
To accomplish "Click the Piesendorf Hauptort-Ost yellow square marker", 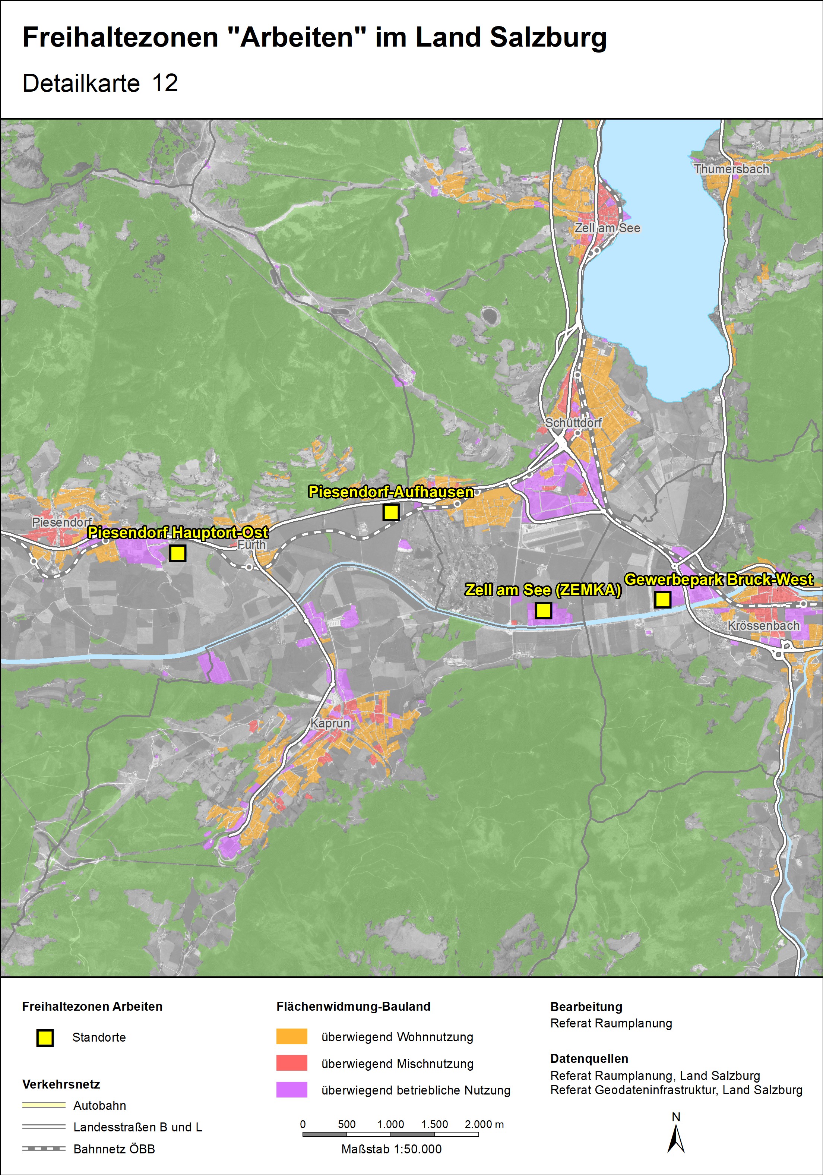I will [x=177, y=553].
